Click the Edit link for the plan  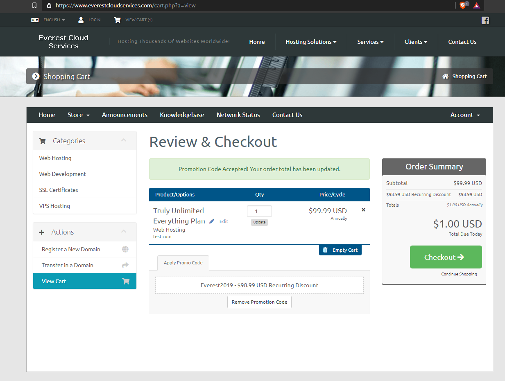pyautogui.click(x=224, y=221)
